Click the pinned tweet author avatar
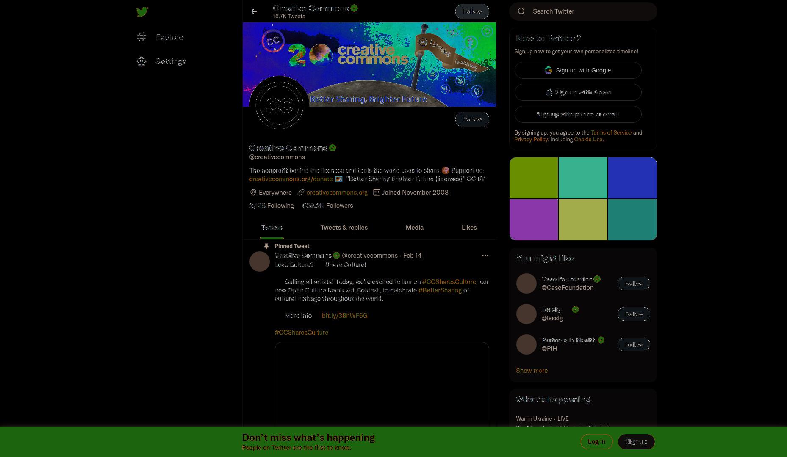The image size is (787, 457). pyautogui.click(x=260, y=262)
